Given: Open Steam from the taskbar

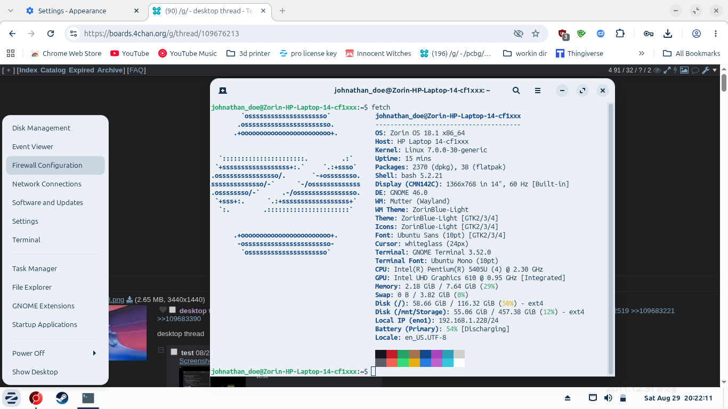Looking at the screenshot, I should point(62,398).
